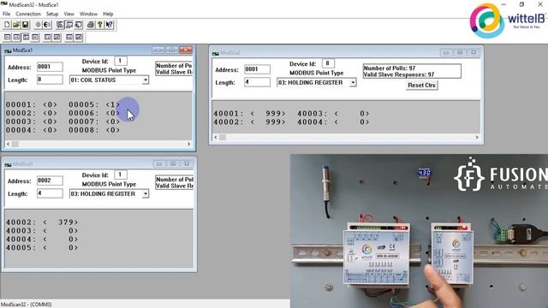Screen dimensions: 548x308
Task: Minimize the ModSca3 child window
Action: click(x=159, y=163)
